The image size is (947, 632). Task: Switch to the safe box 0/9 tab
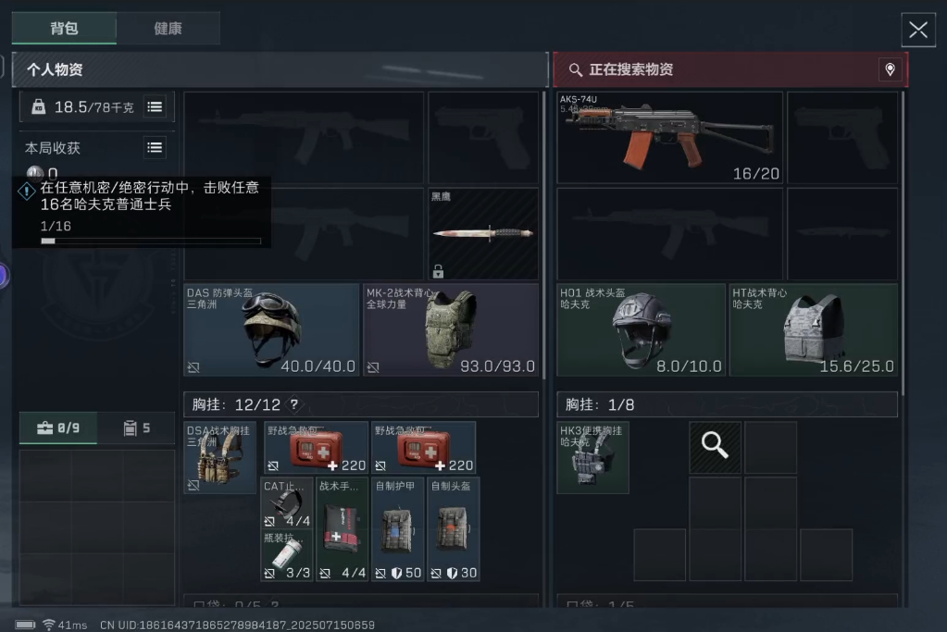pos(58,428)
